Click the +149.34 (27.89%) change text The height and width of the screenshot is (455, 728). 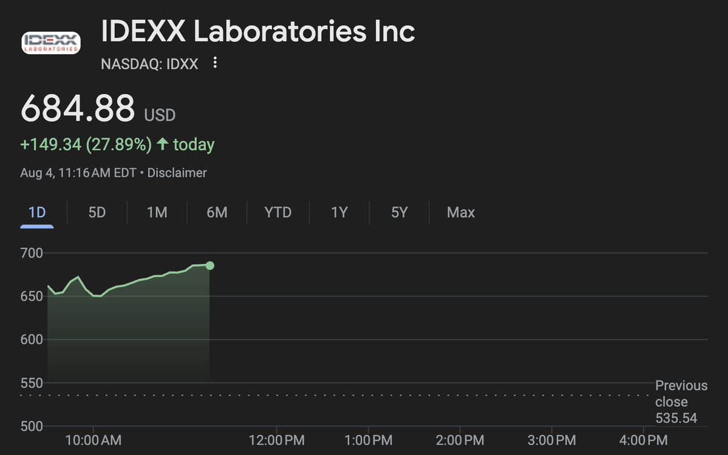(x=86, y=145)
